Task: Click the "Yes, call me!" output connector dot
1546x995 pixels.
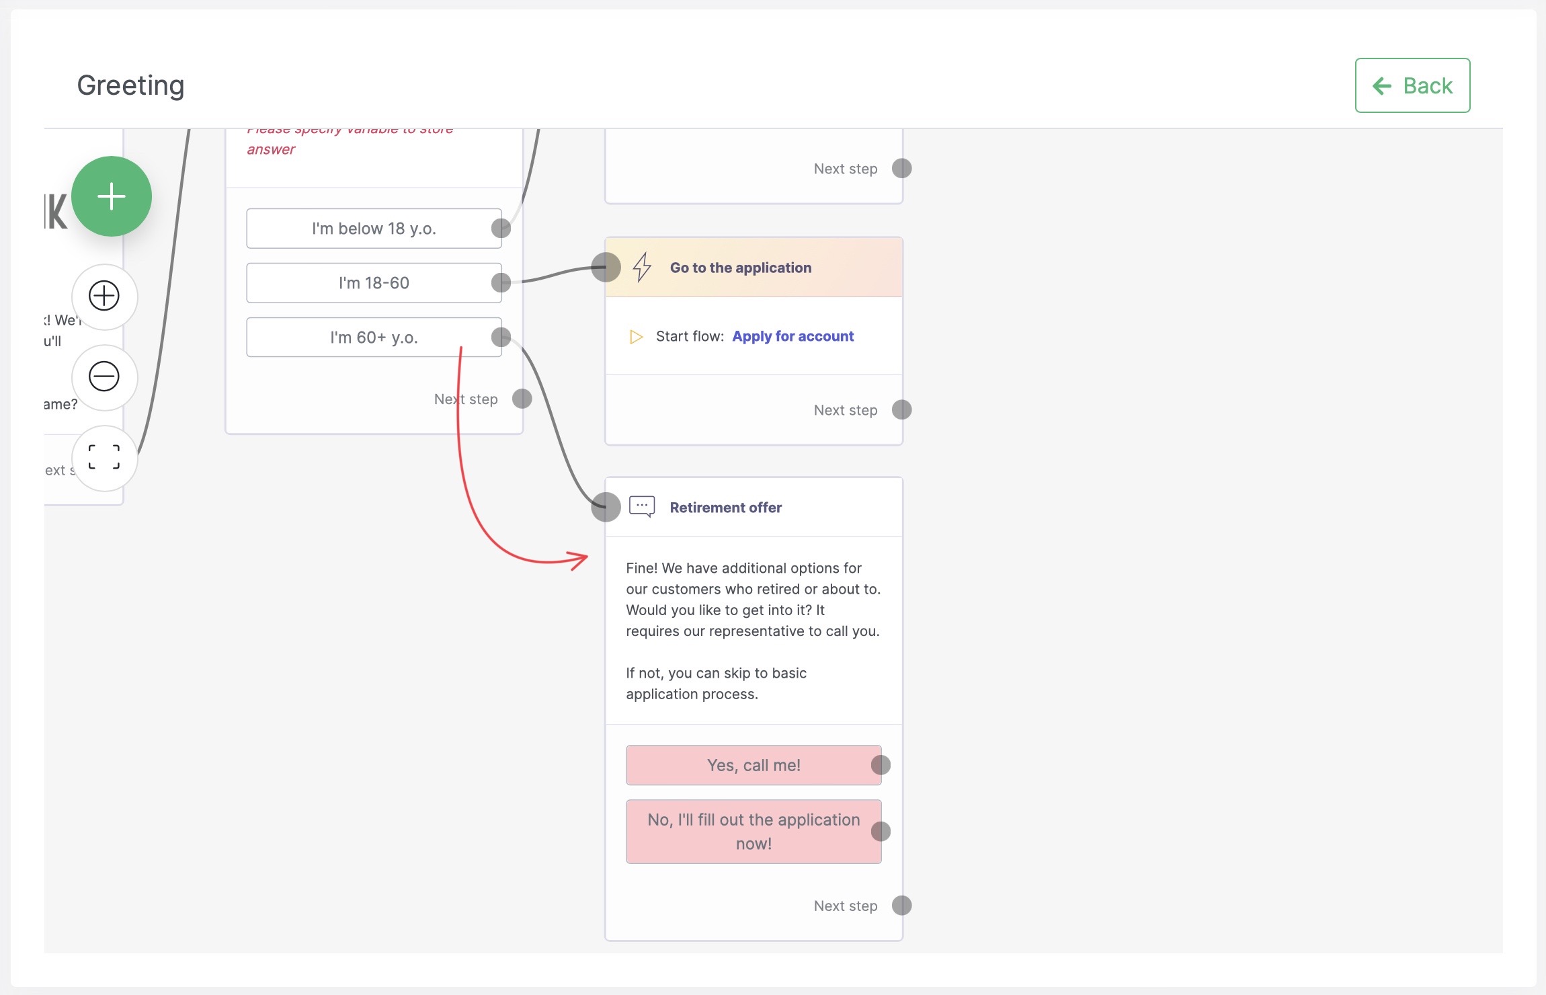Action: click(x=881, y=765)
